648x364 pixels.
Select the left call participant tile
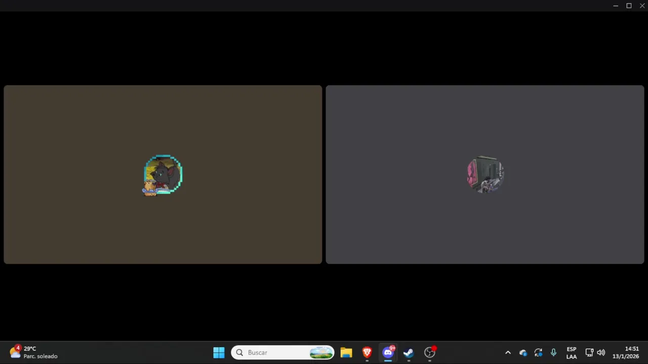pyautogui.click(x=163, y=174)
